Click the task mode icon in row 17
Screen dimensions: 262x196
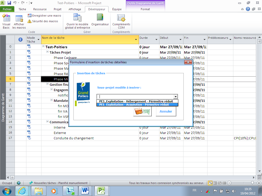pyautogui.click(x=29, y=138)
